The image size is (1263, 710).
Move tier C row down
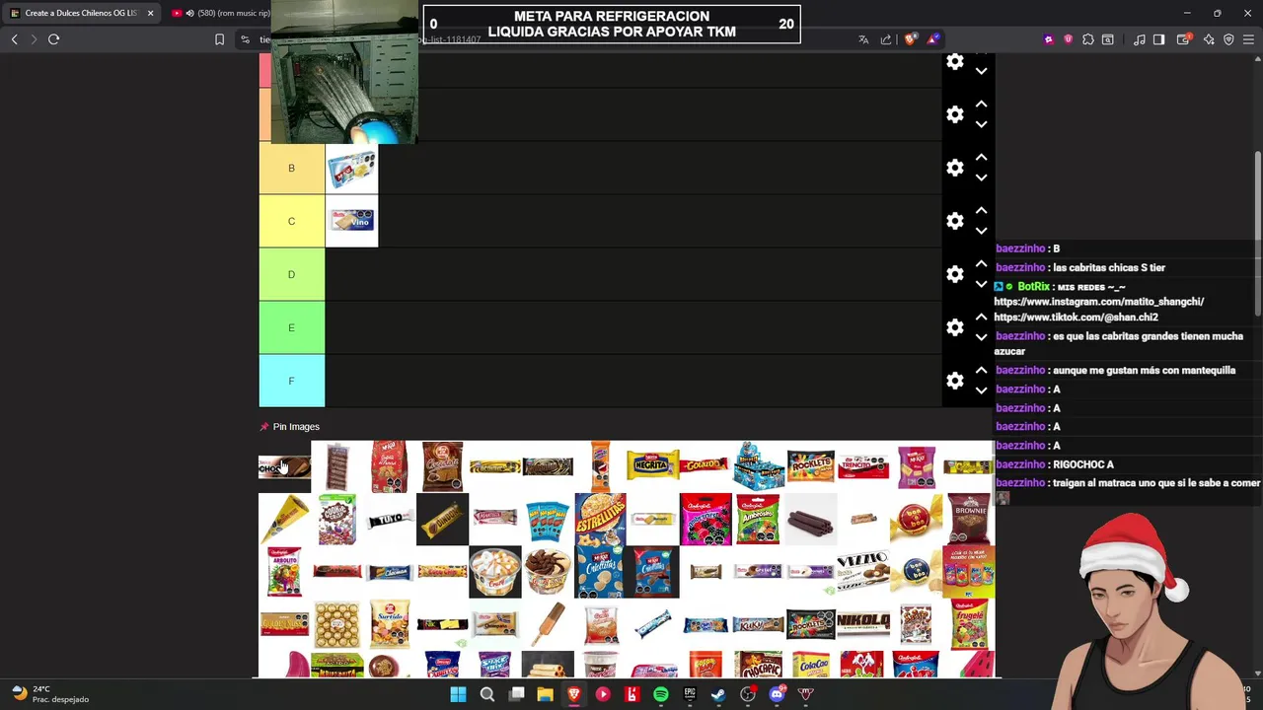[x=981, y=232]
